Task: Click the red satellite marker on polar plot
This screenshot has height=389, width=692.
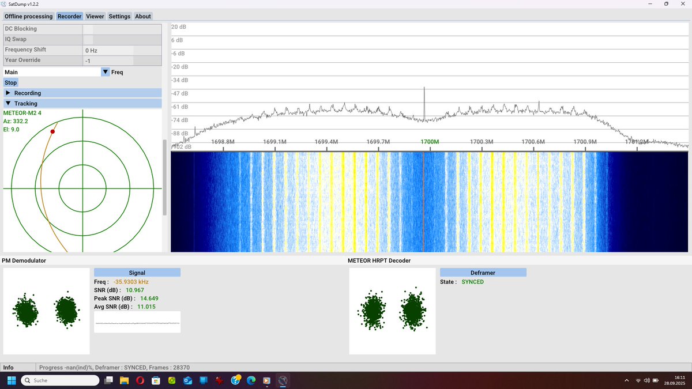Action: (52, 131)
